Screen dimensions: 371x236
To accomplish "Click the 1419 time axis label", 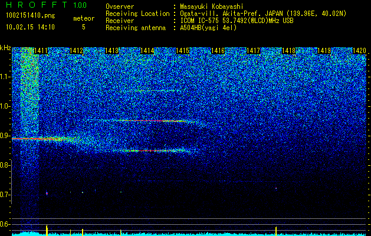I will 324,51.
